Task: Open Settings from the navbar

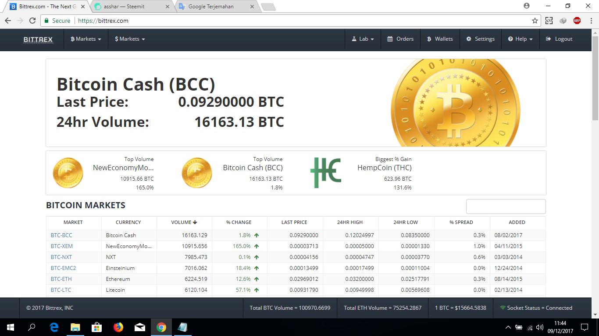Action: 480,39
